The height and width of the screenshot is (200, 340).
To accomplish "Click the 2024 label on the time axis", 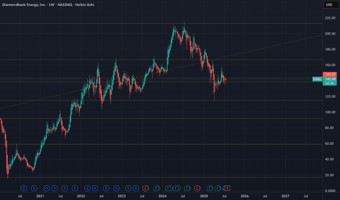I will pos(163,196).
